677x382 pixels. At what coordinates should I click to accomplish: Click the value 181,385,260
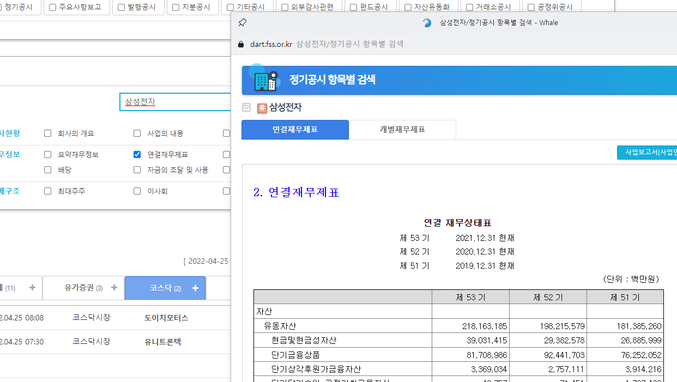point(639,326)
